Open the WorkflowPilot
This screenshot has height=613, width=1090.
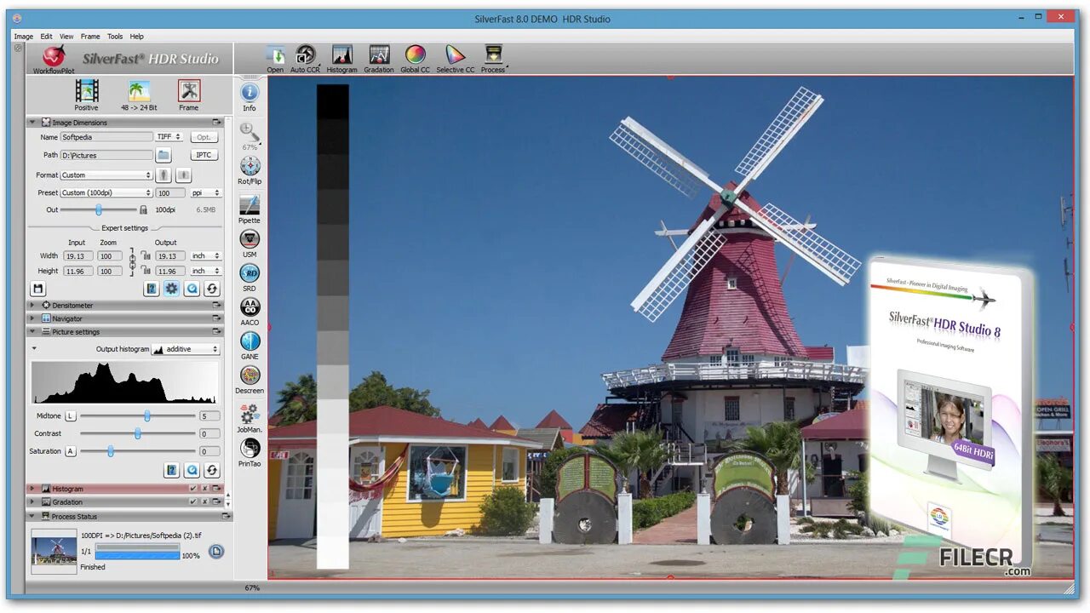pos(54,58)
